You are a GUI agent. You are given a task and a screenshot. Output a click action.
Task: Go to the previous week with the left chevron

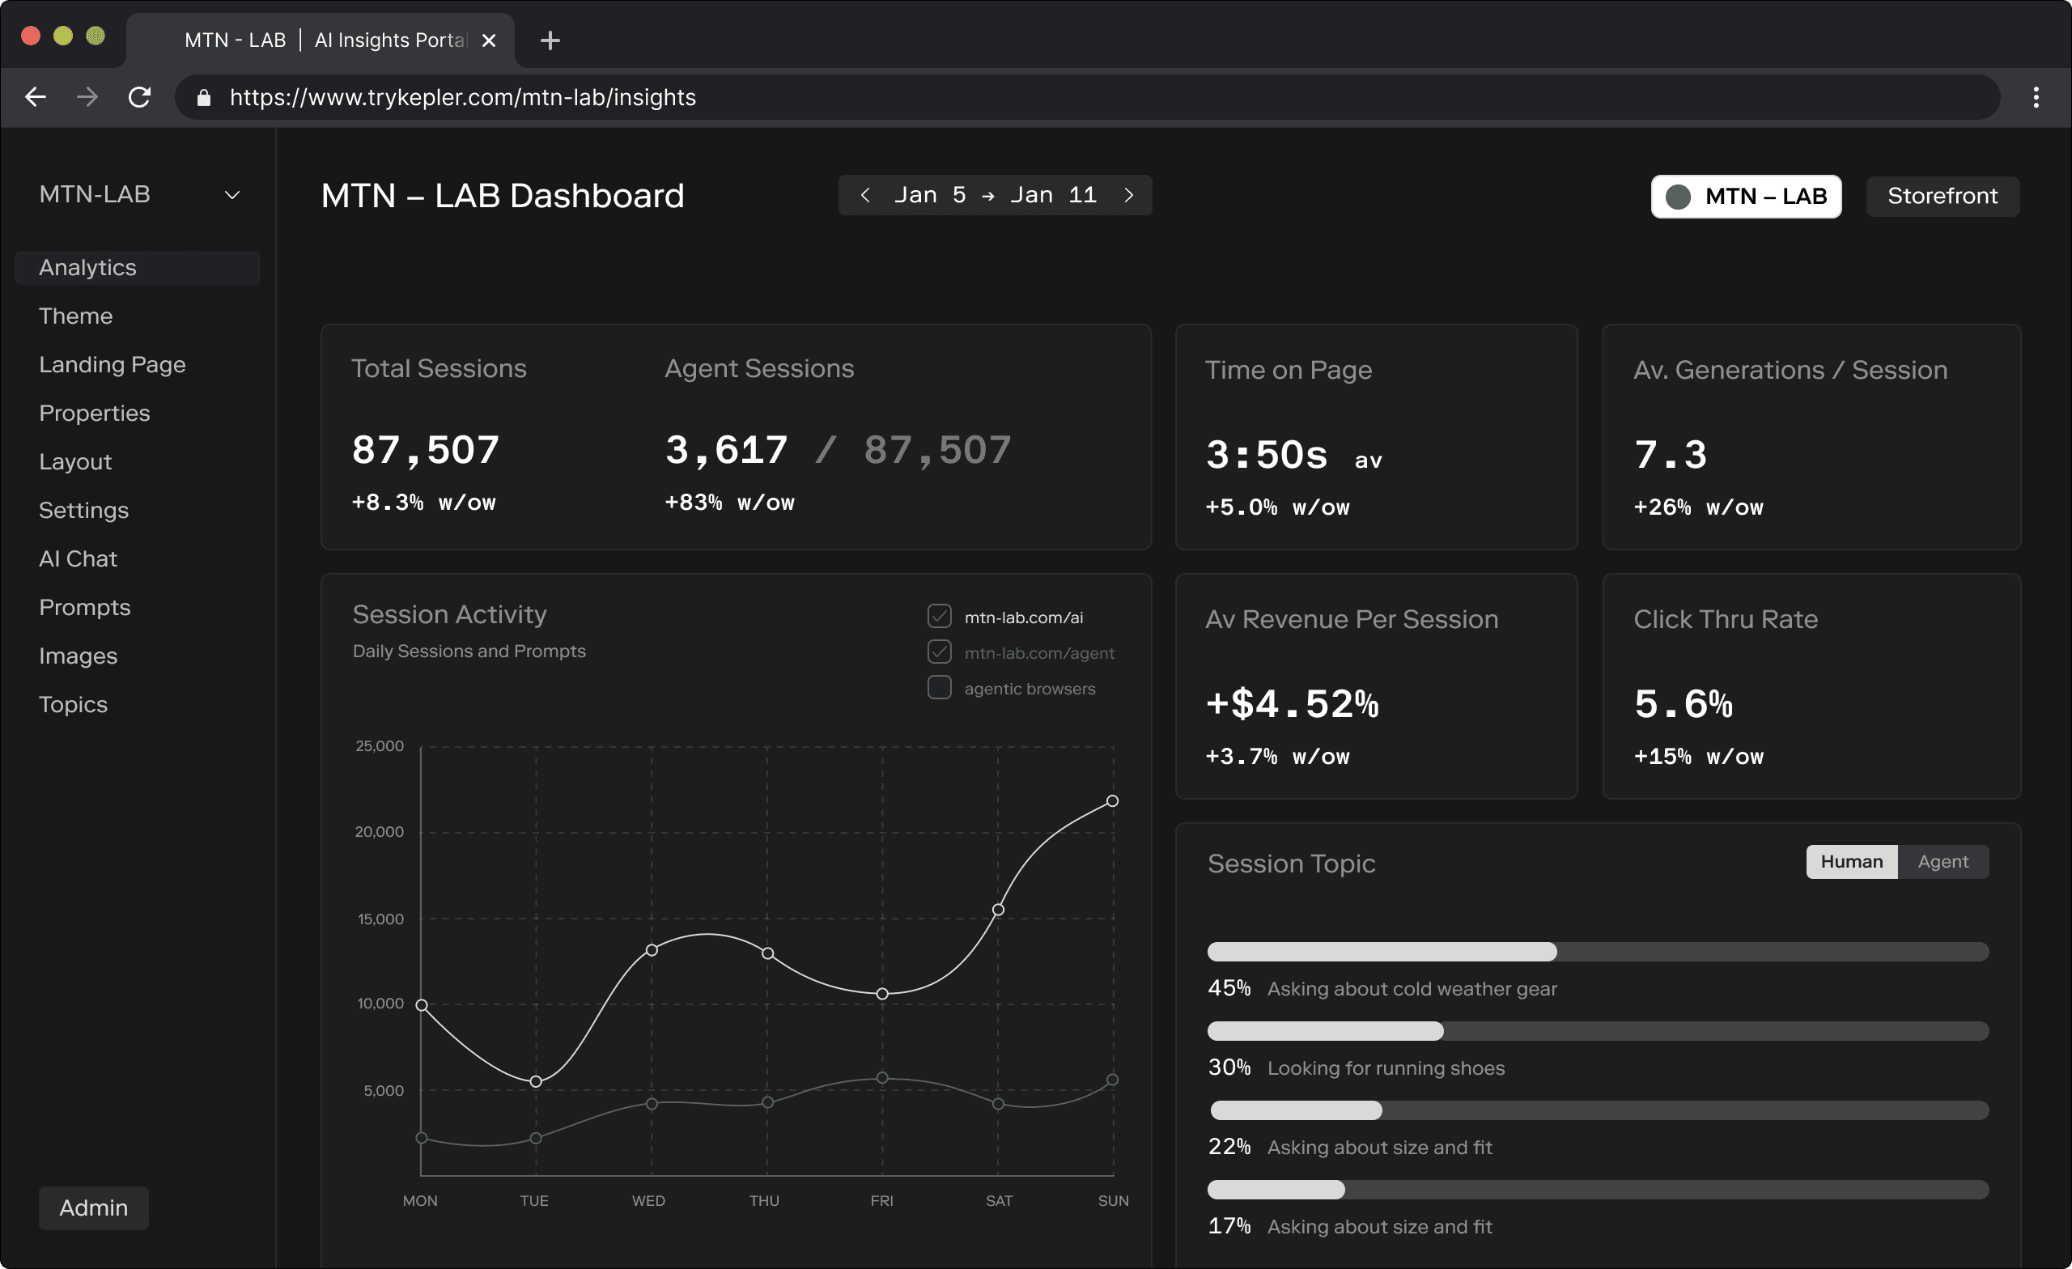pyautogui.click(x=865, y=195)
